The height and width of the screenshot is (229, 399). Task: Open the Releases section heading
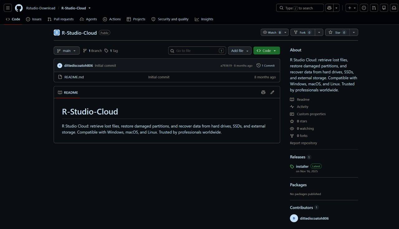[x=298, y=157]
